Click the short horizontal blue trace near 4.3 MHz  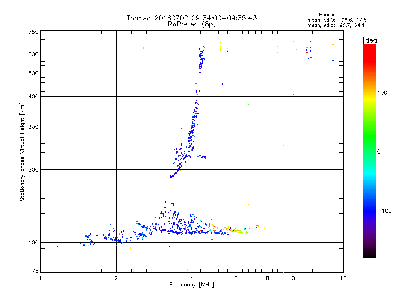coord(201,157)
